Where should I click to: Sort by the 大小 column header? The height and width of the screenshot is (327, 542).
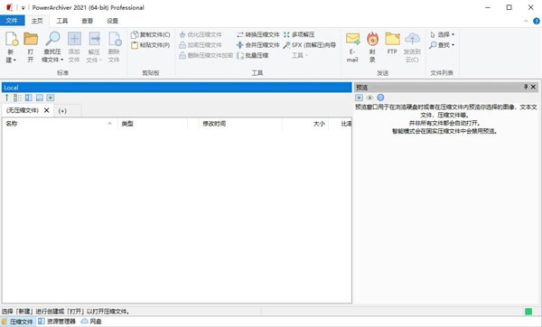tap(305, 124)
